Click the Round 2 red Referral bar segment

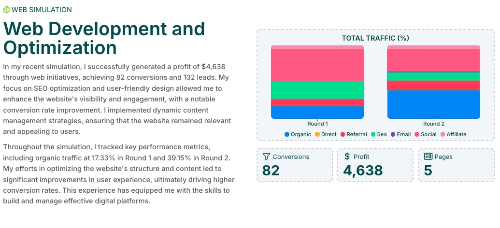[433, 85]
